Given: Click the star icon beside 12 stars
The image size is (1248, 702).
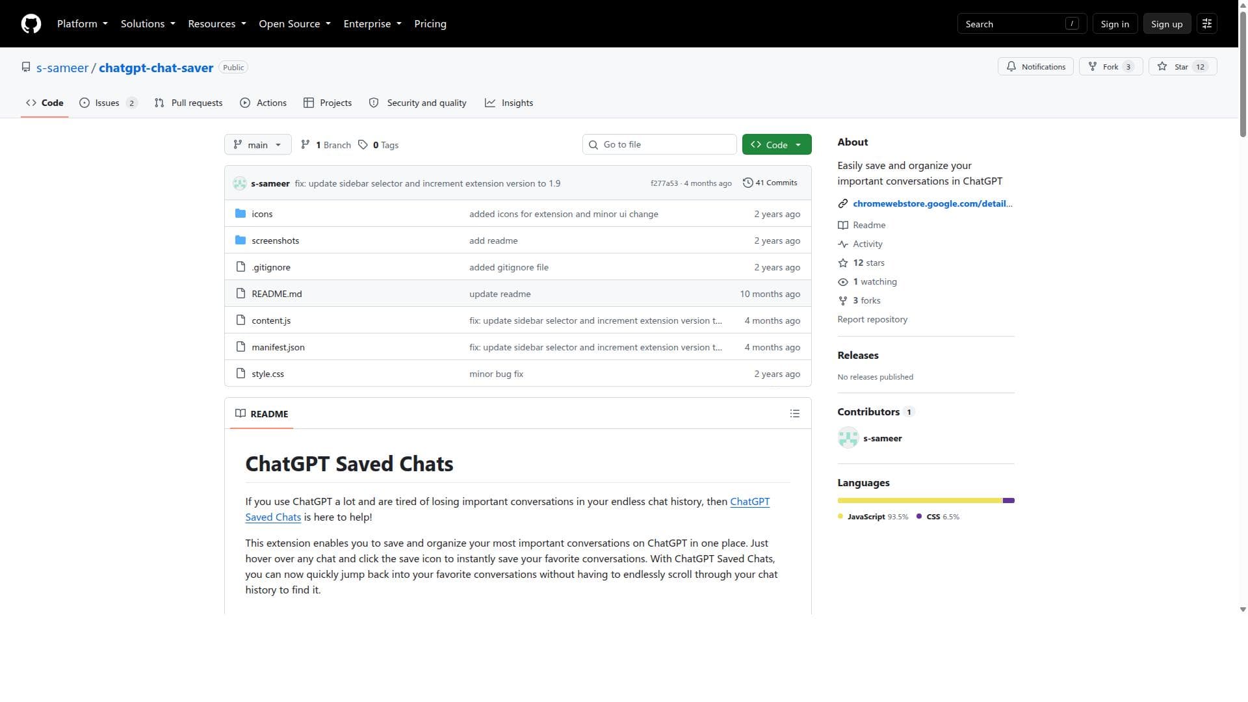Looking at the screenshot, I should point(843,263).
